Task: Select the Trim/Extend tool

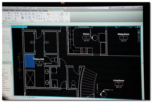Action: coord(33,18)
